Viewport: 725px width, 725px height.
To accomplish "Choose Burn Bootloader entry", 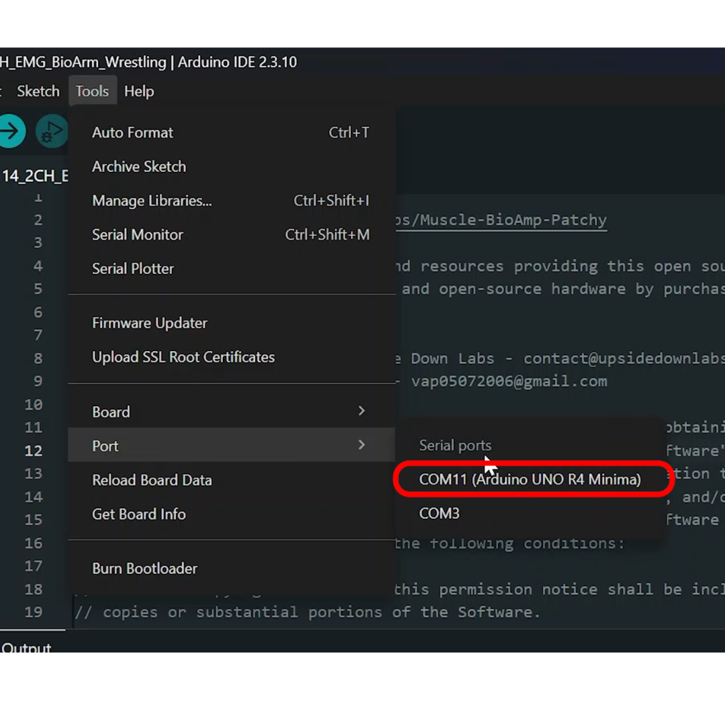I will pyautogui.click(x=231, y=569).
